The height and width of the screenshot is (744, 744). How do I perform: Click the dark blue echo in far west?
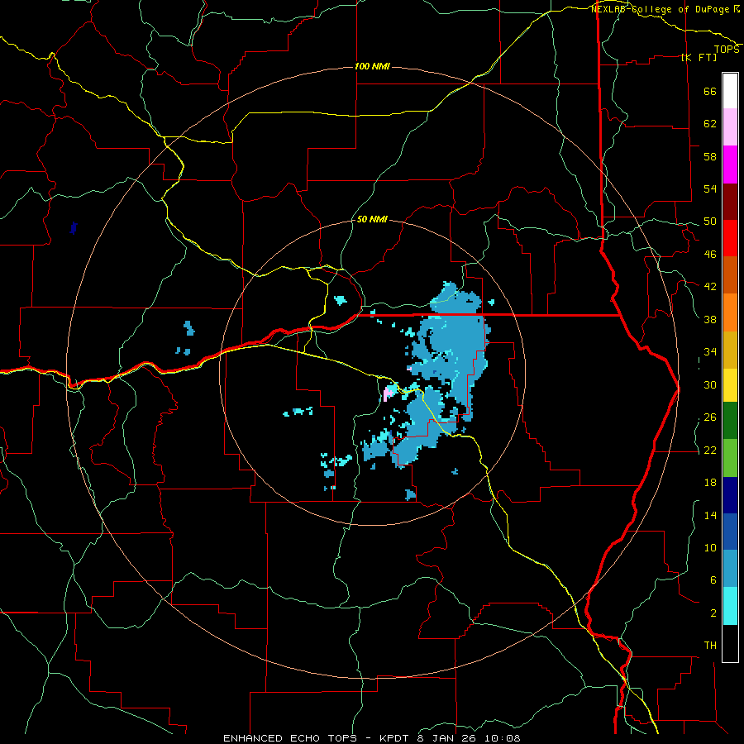click(73, 228)
